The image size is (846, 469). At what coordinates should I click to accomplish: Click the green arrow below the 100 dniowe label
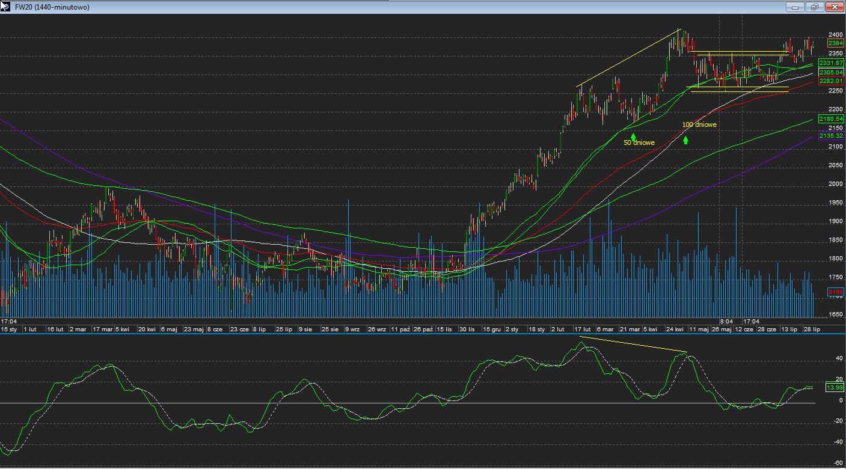coord(685,140)
